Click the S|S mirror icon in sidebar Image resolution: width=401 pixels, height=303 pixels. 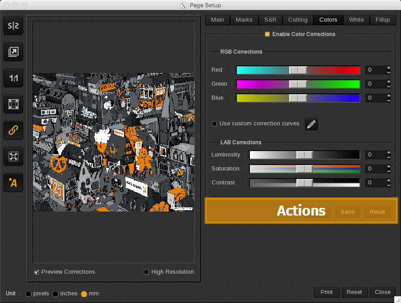(14, 26)
